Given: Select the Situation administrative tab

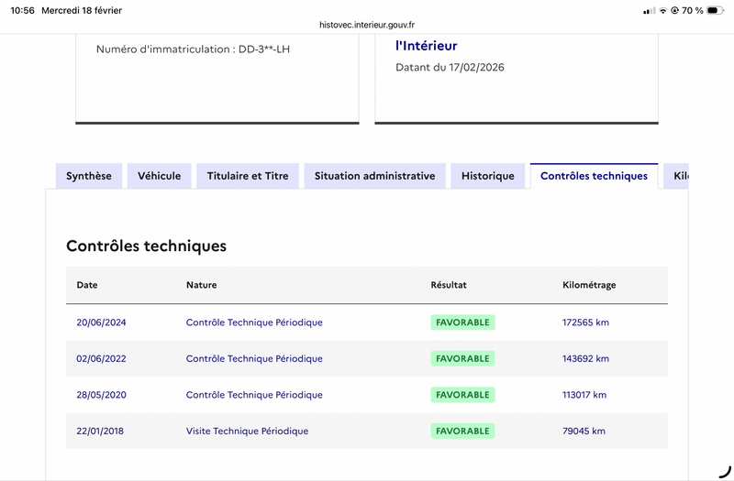Looking at the screenshot, I should point(374,176).
